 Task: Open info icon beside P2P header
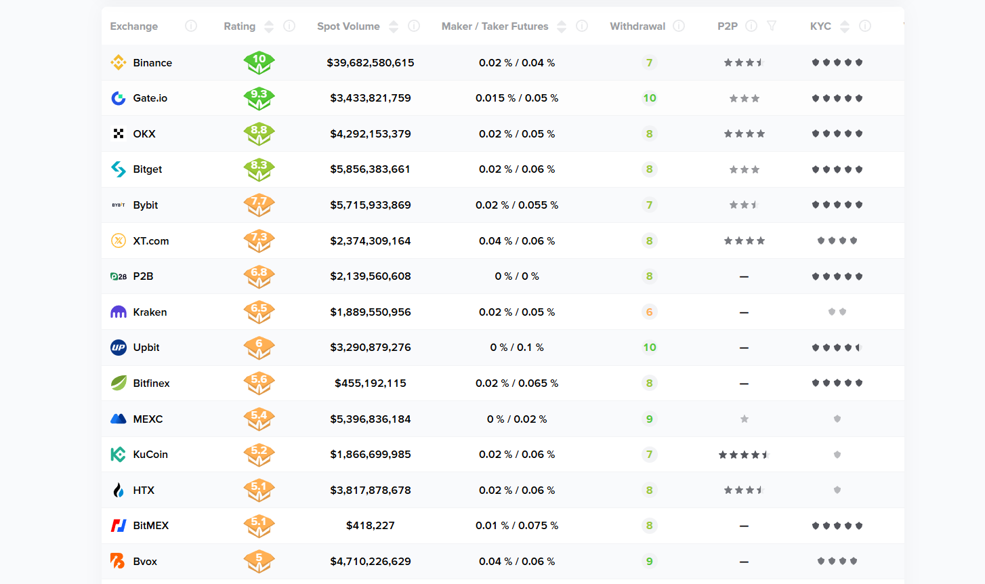click(x=751, y=26)
